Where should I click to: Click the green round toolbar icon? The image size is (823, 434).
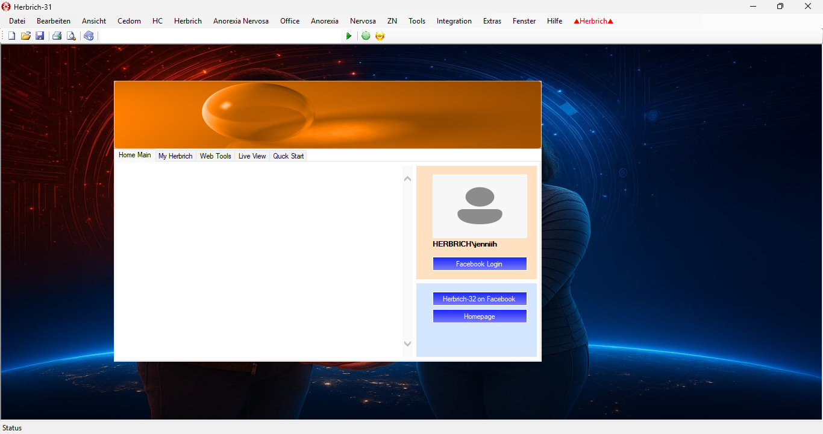coord(366,36)
